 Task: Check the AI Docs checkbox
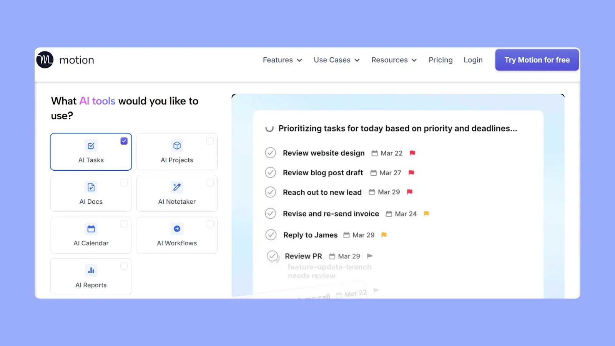coord(124,183)
